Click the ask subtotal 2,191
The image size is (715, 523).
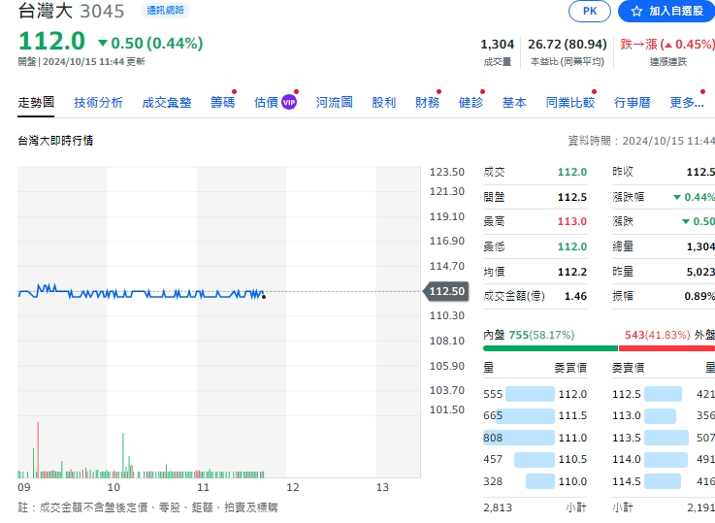(x=700, y=507)
